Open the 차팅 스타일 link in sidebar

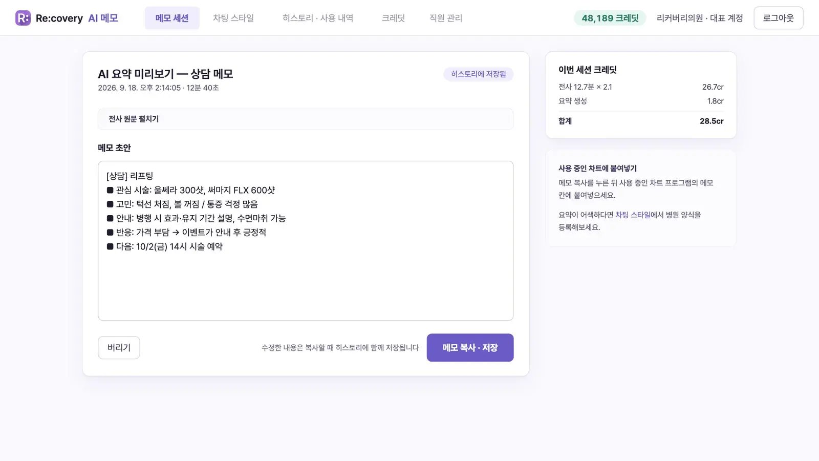pyautogui.click(x=633, y=215)
